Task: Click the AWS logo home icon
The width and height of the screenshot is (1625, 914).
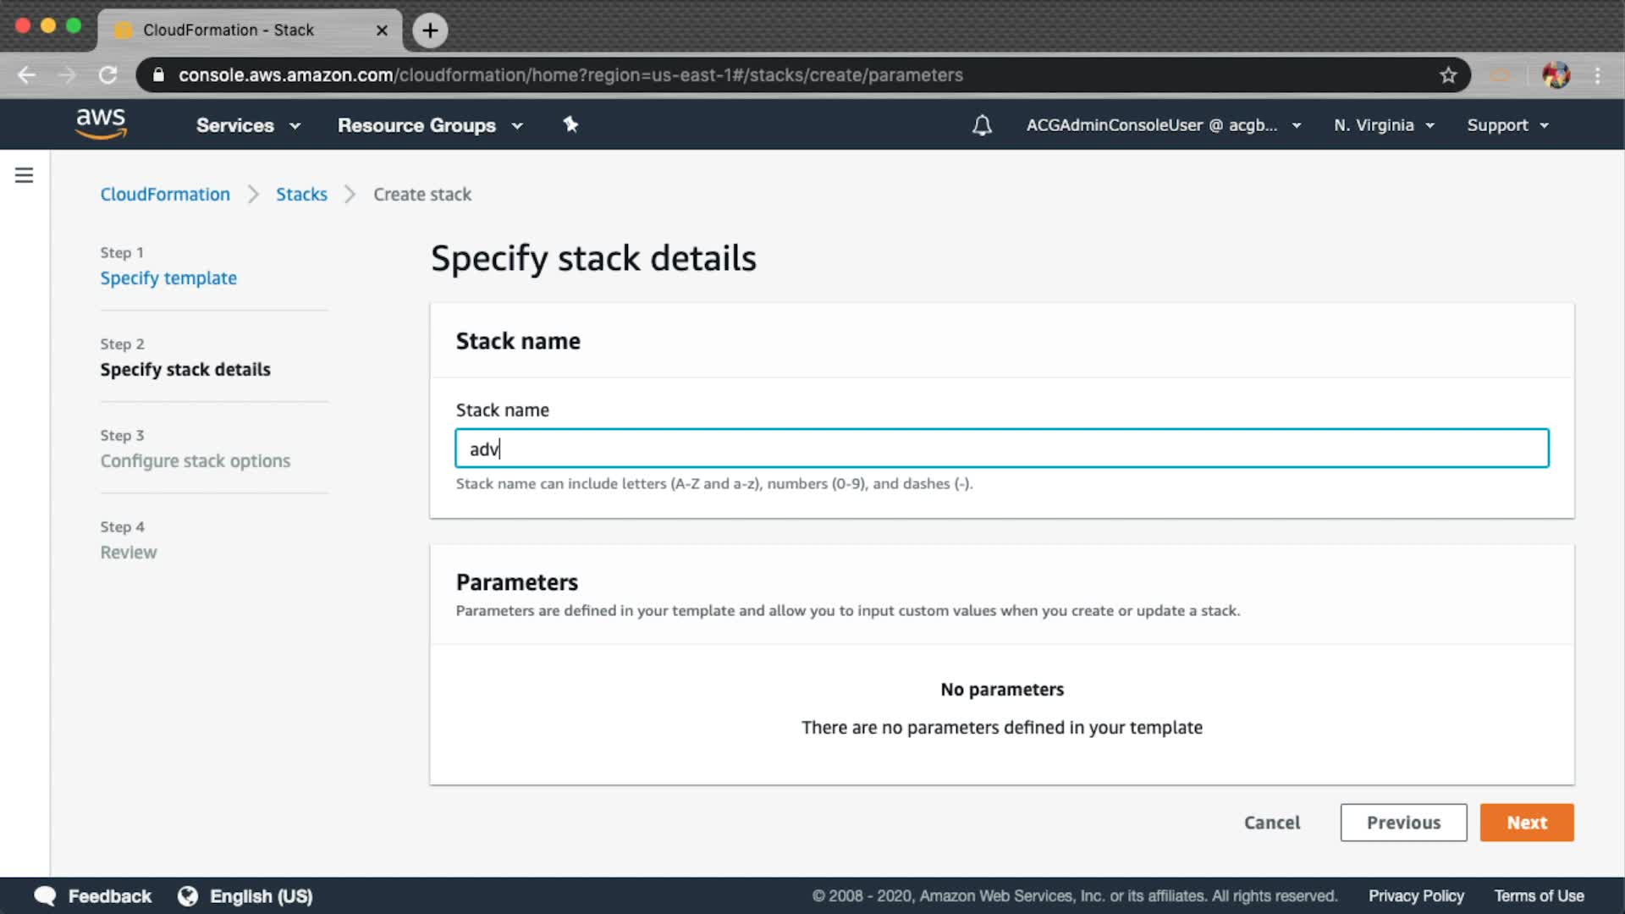Action: [101, 124]
